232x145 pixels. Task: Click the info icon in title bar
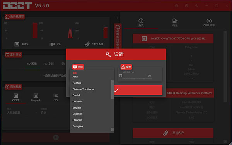pos(177,6)
